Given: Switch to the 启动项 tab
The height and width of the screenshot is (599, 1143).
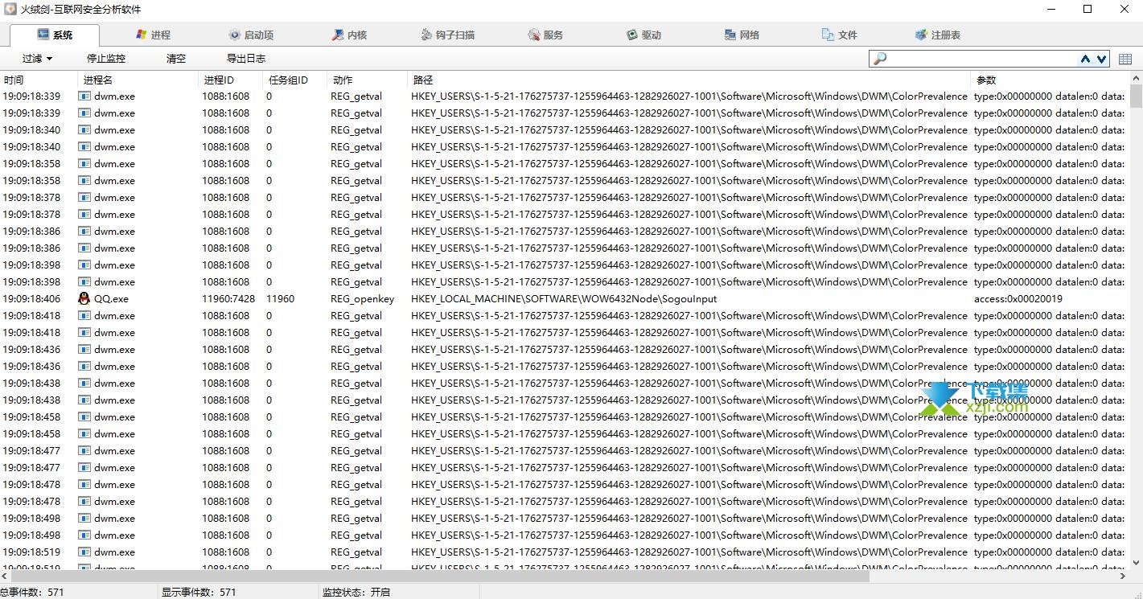Looking at the screenshot, I should [x=251, y=35].
